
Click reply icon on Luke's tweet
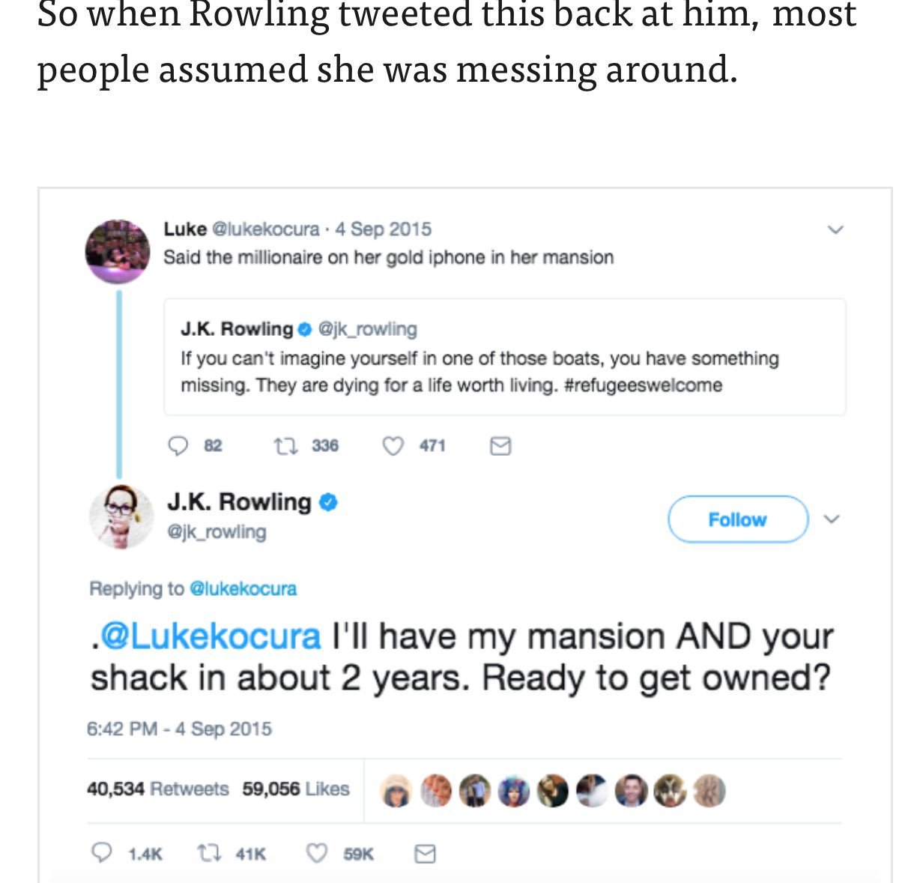pyautogui.click(x=178, y=446)
